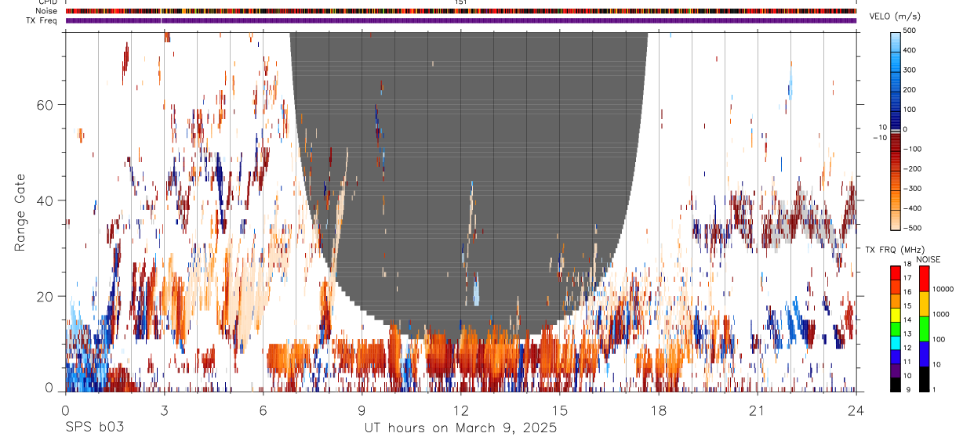The image size is (963, 444).
Task: Click the 9 tick on the UT hours axis
Action: click(x=362, y=410)
